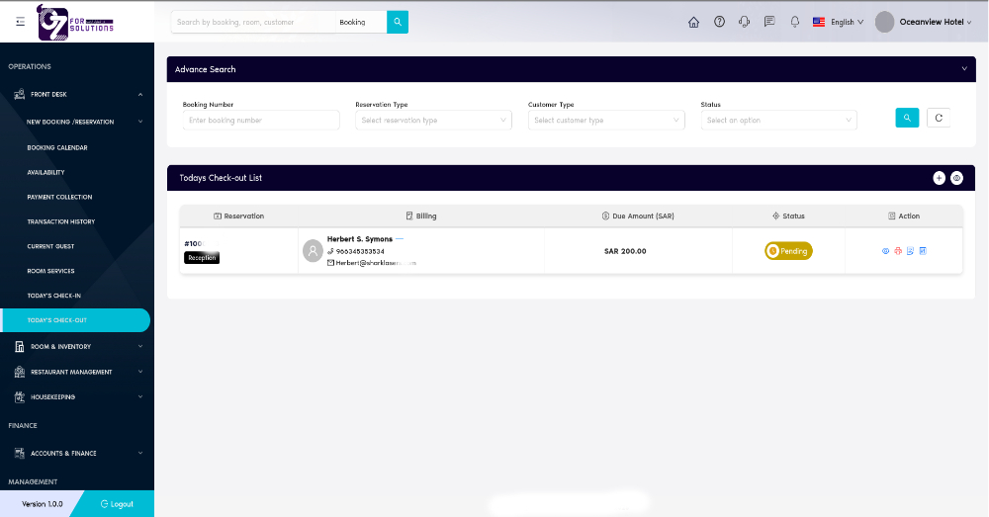Open help via the question mark icon
989x517 pixels.
719,22
